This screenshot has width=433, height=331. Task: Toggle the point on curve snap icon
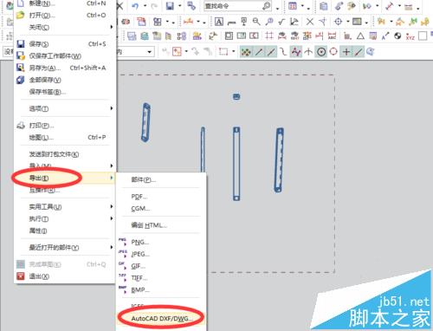pyautogui.click(x=359, y=52)
